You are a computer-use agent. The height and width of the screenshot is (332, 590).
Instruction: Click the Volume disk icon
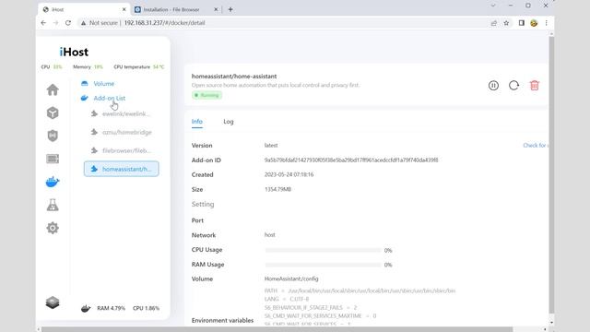click(84, 84)
